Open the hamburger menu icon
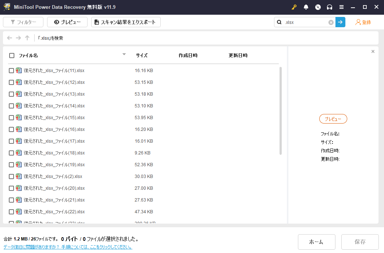Viewport: 384px width, 253px height. [341, 7]
